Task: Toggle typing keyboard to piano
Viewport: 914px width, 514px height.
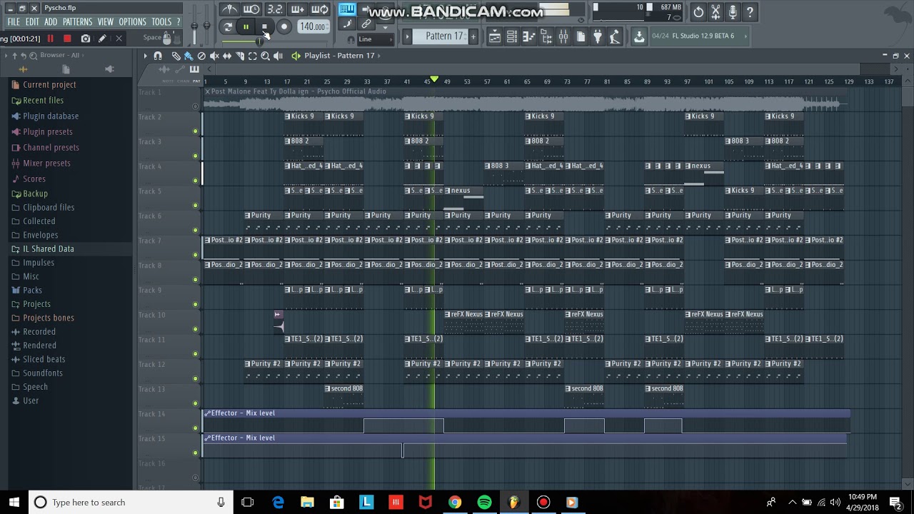Action: tap(347, 9)
